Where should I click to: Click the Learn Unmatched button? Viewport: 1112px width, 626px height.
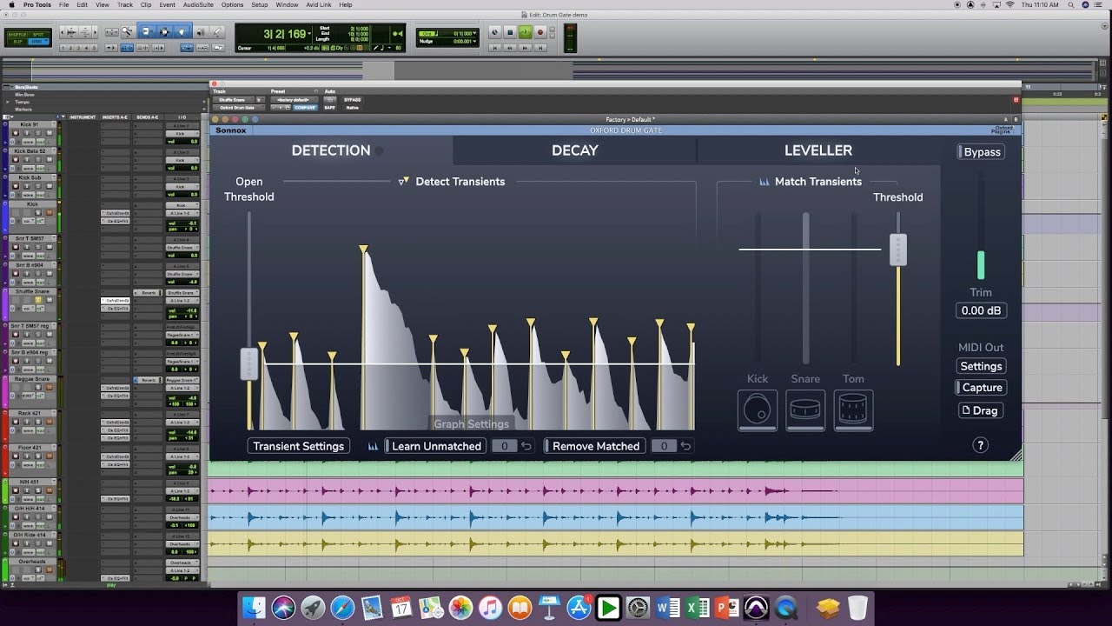[x=436, y=446]
